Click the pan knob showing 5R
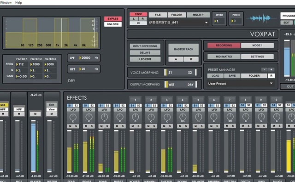This screenshot has height=182, width=295. [230, 117]
